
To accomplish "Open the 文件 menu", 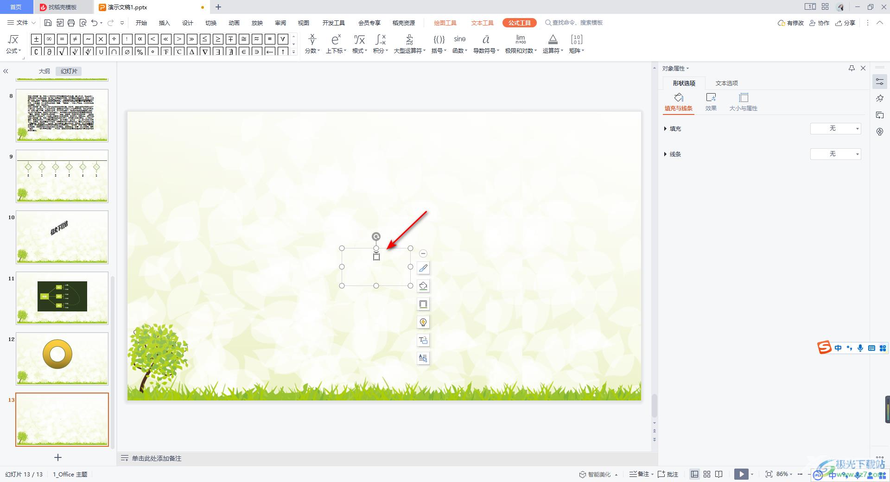I will click(21, 23).
